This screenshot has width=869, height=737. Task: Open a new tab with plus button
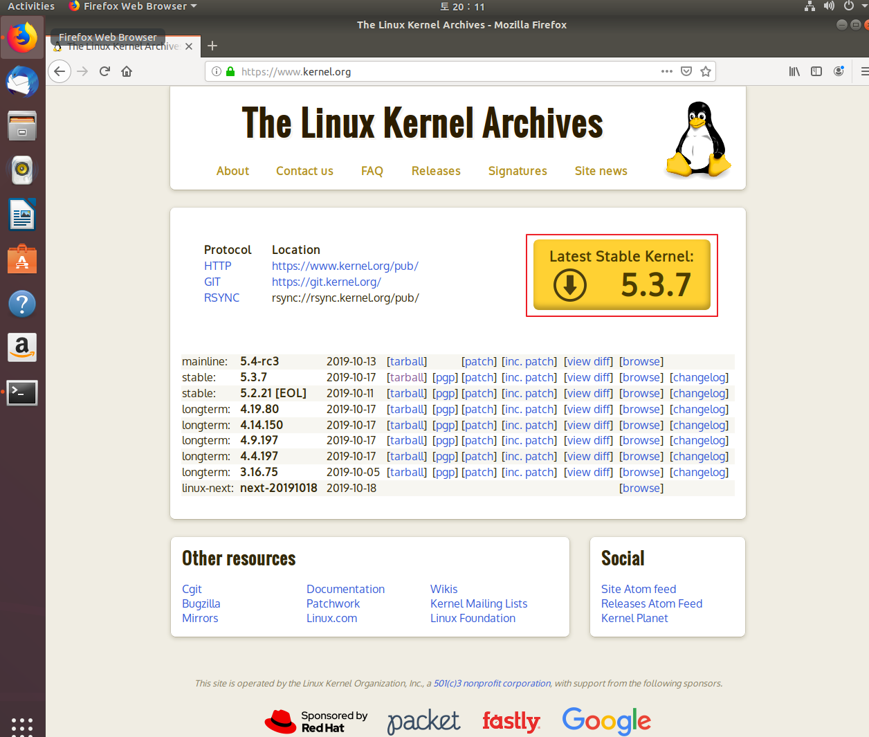click(212, 46)
